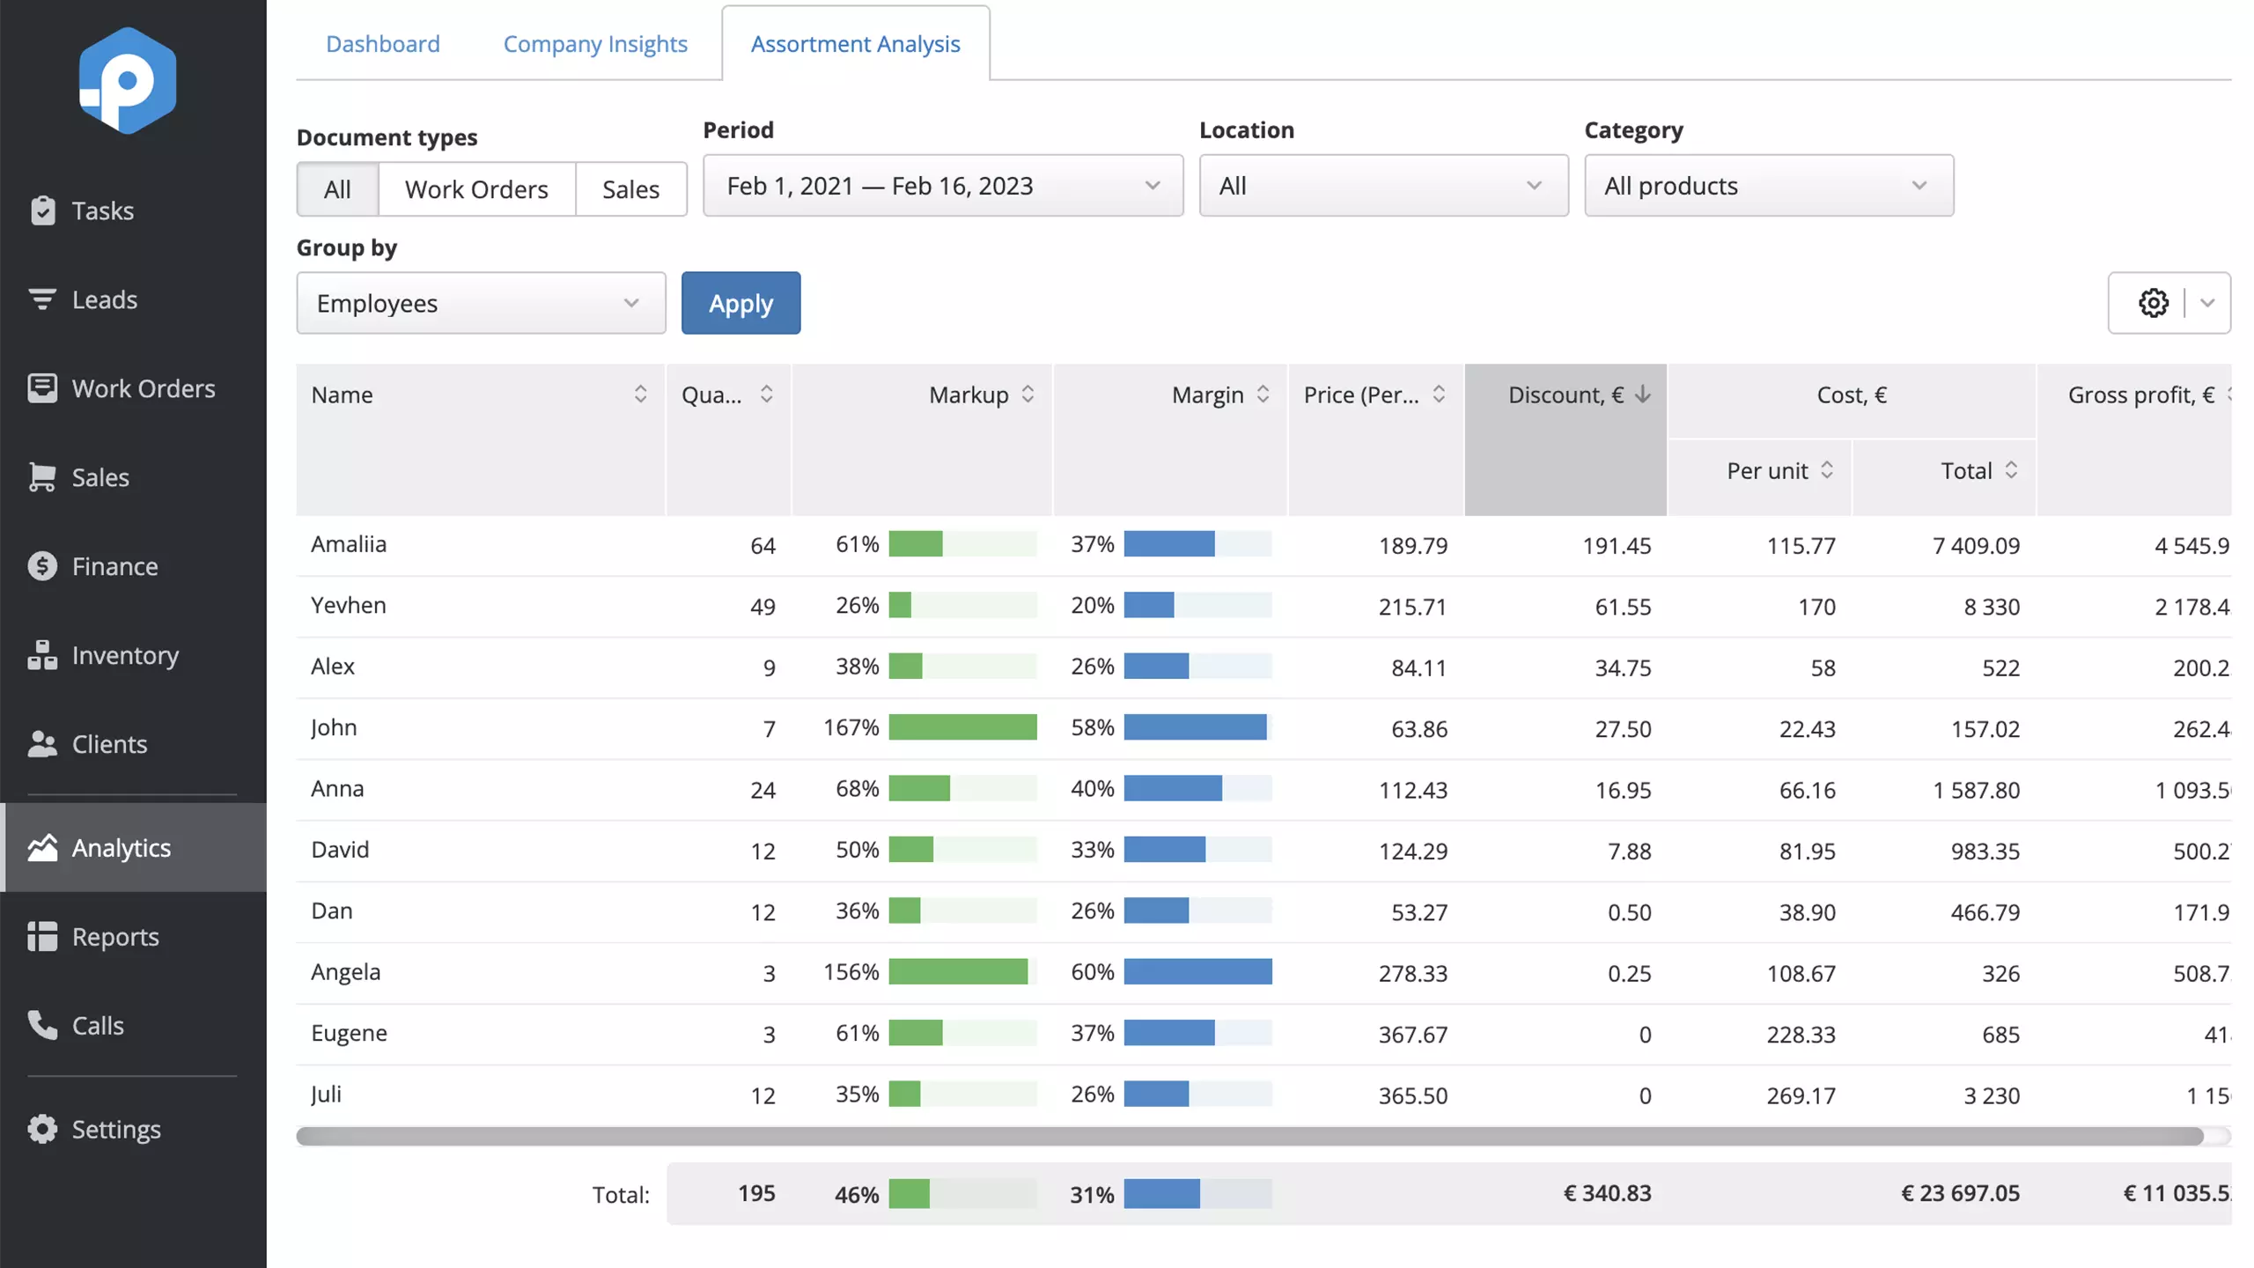
Task: Click the Gross profit, € column header
Action: click(2141, 394)
